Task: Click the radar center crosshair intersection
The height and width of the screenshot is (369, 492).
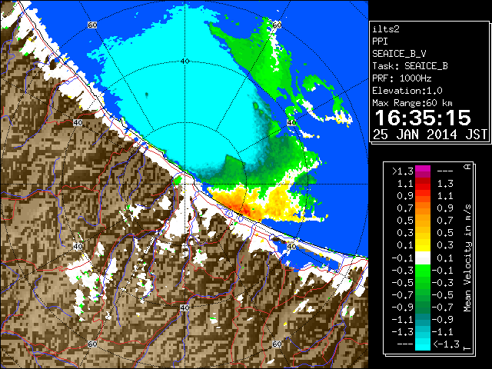Action: point(184,184)
